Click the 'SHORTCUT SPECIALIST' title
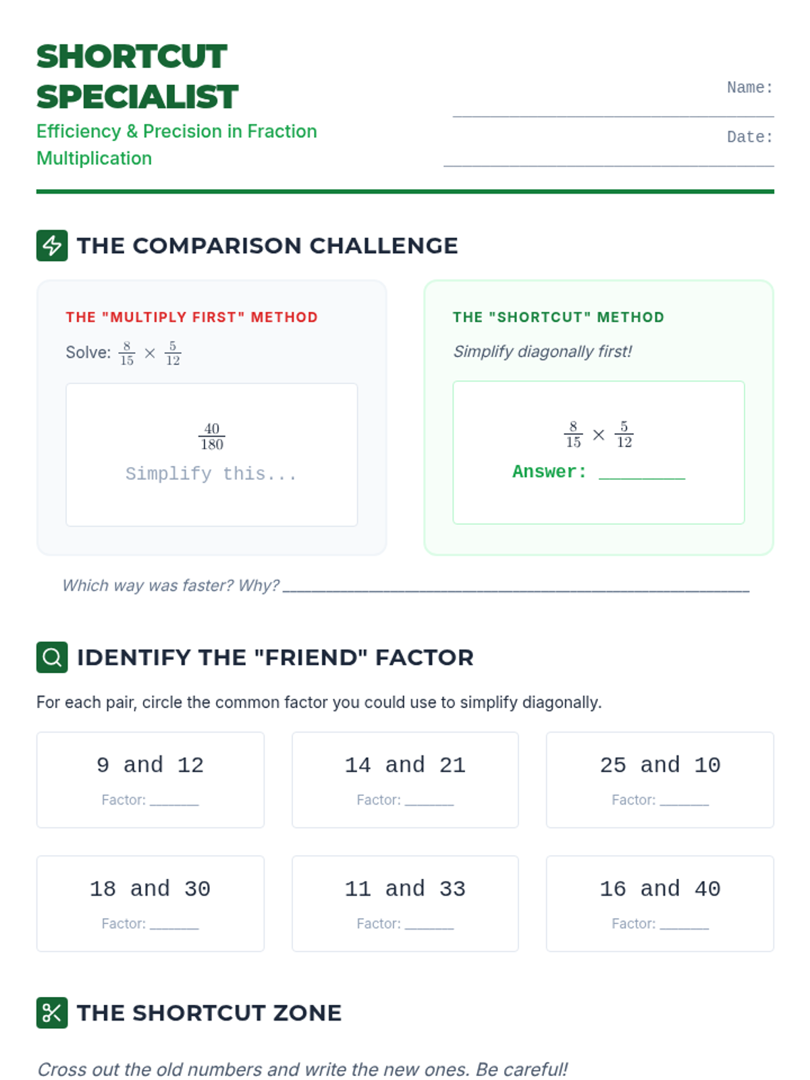 138,76
